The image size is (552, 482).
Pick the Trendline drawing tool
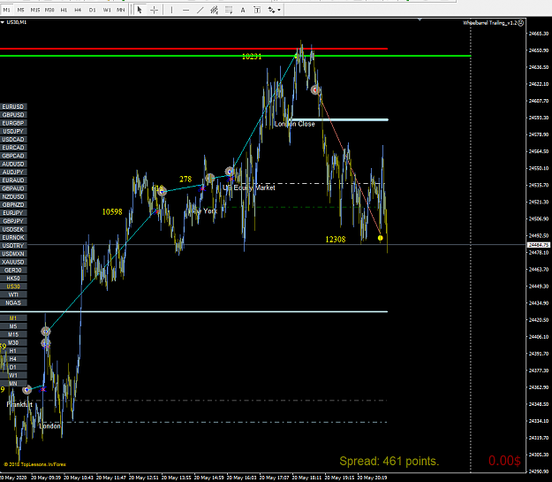click(200, 10)
